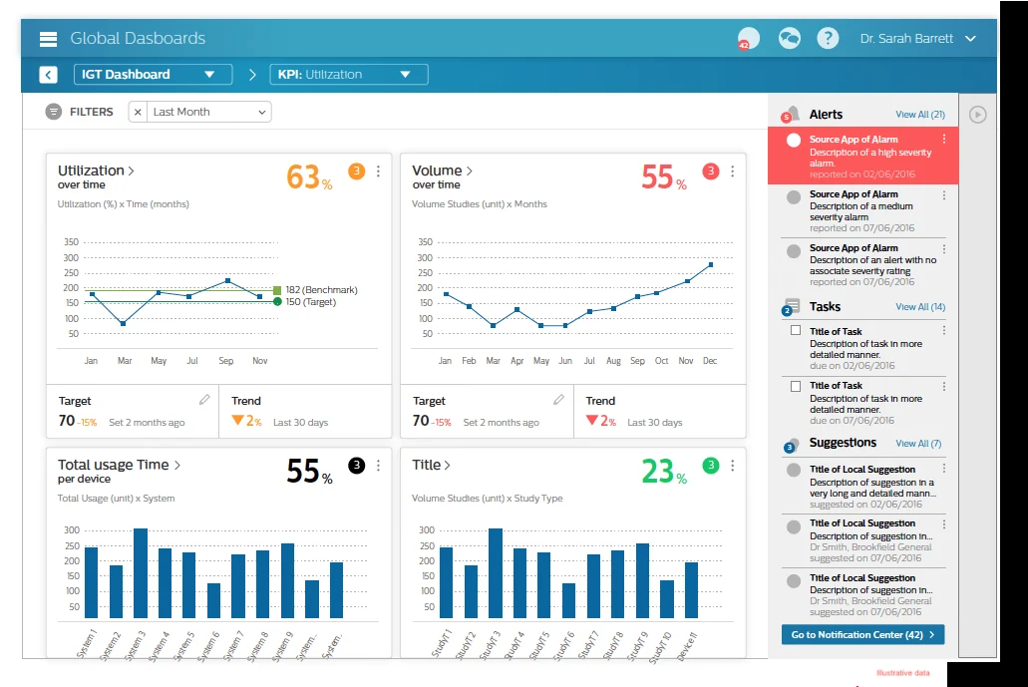This screenshot has height=687, width=1028.
Task: Click the back arrow button before IGT Dashboard
Action: (x=48, y=75)
